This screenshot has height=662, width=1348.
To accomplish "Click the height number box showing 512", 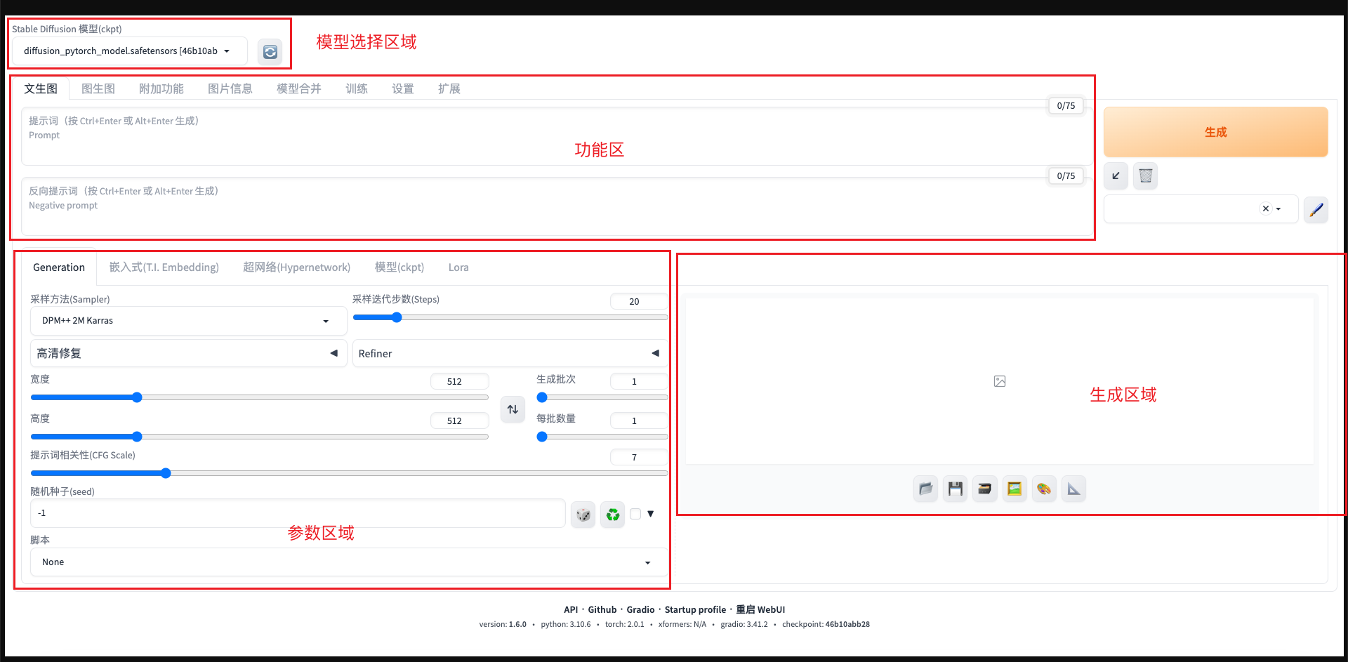I will (x=459, y=421).
